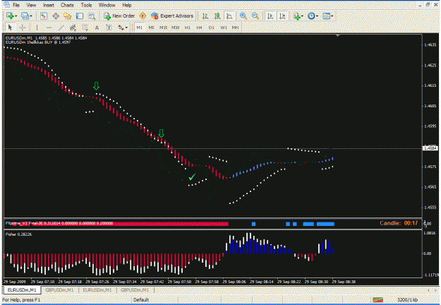Switch to M1 timeframe
This screenshot has height=305, width=441.
(140, 28)
